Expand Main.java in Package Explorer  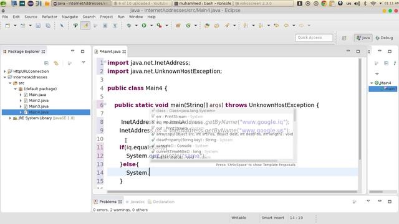tap(21, 95)
